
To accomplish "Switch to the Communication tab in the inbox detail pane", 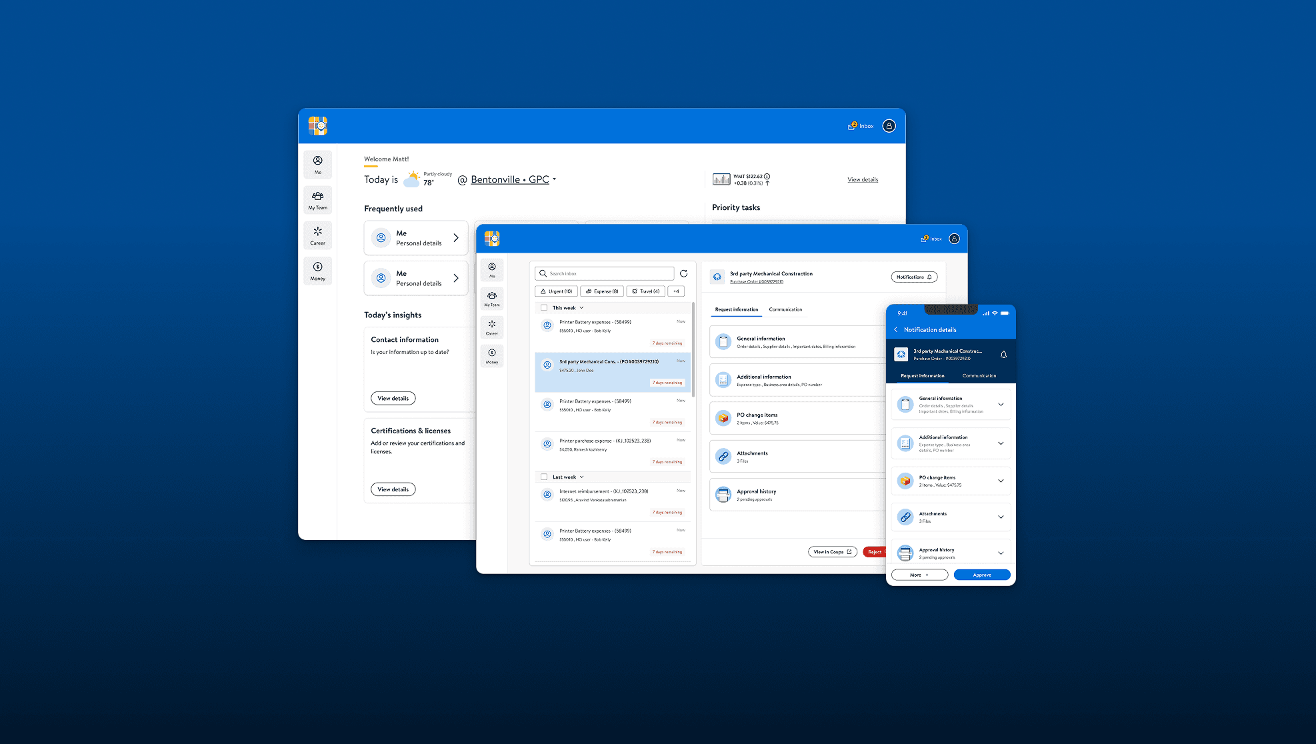I will tap(785, 309).
